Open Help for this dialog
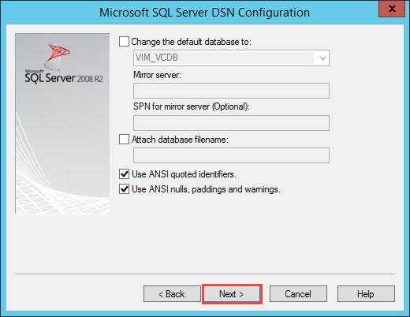 point(366,294)
